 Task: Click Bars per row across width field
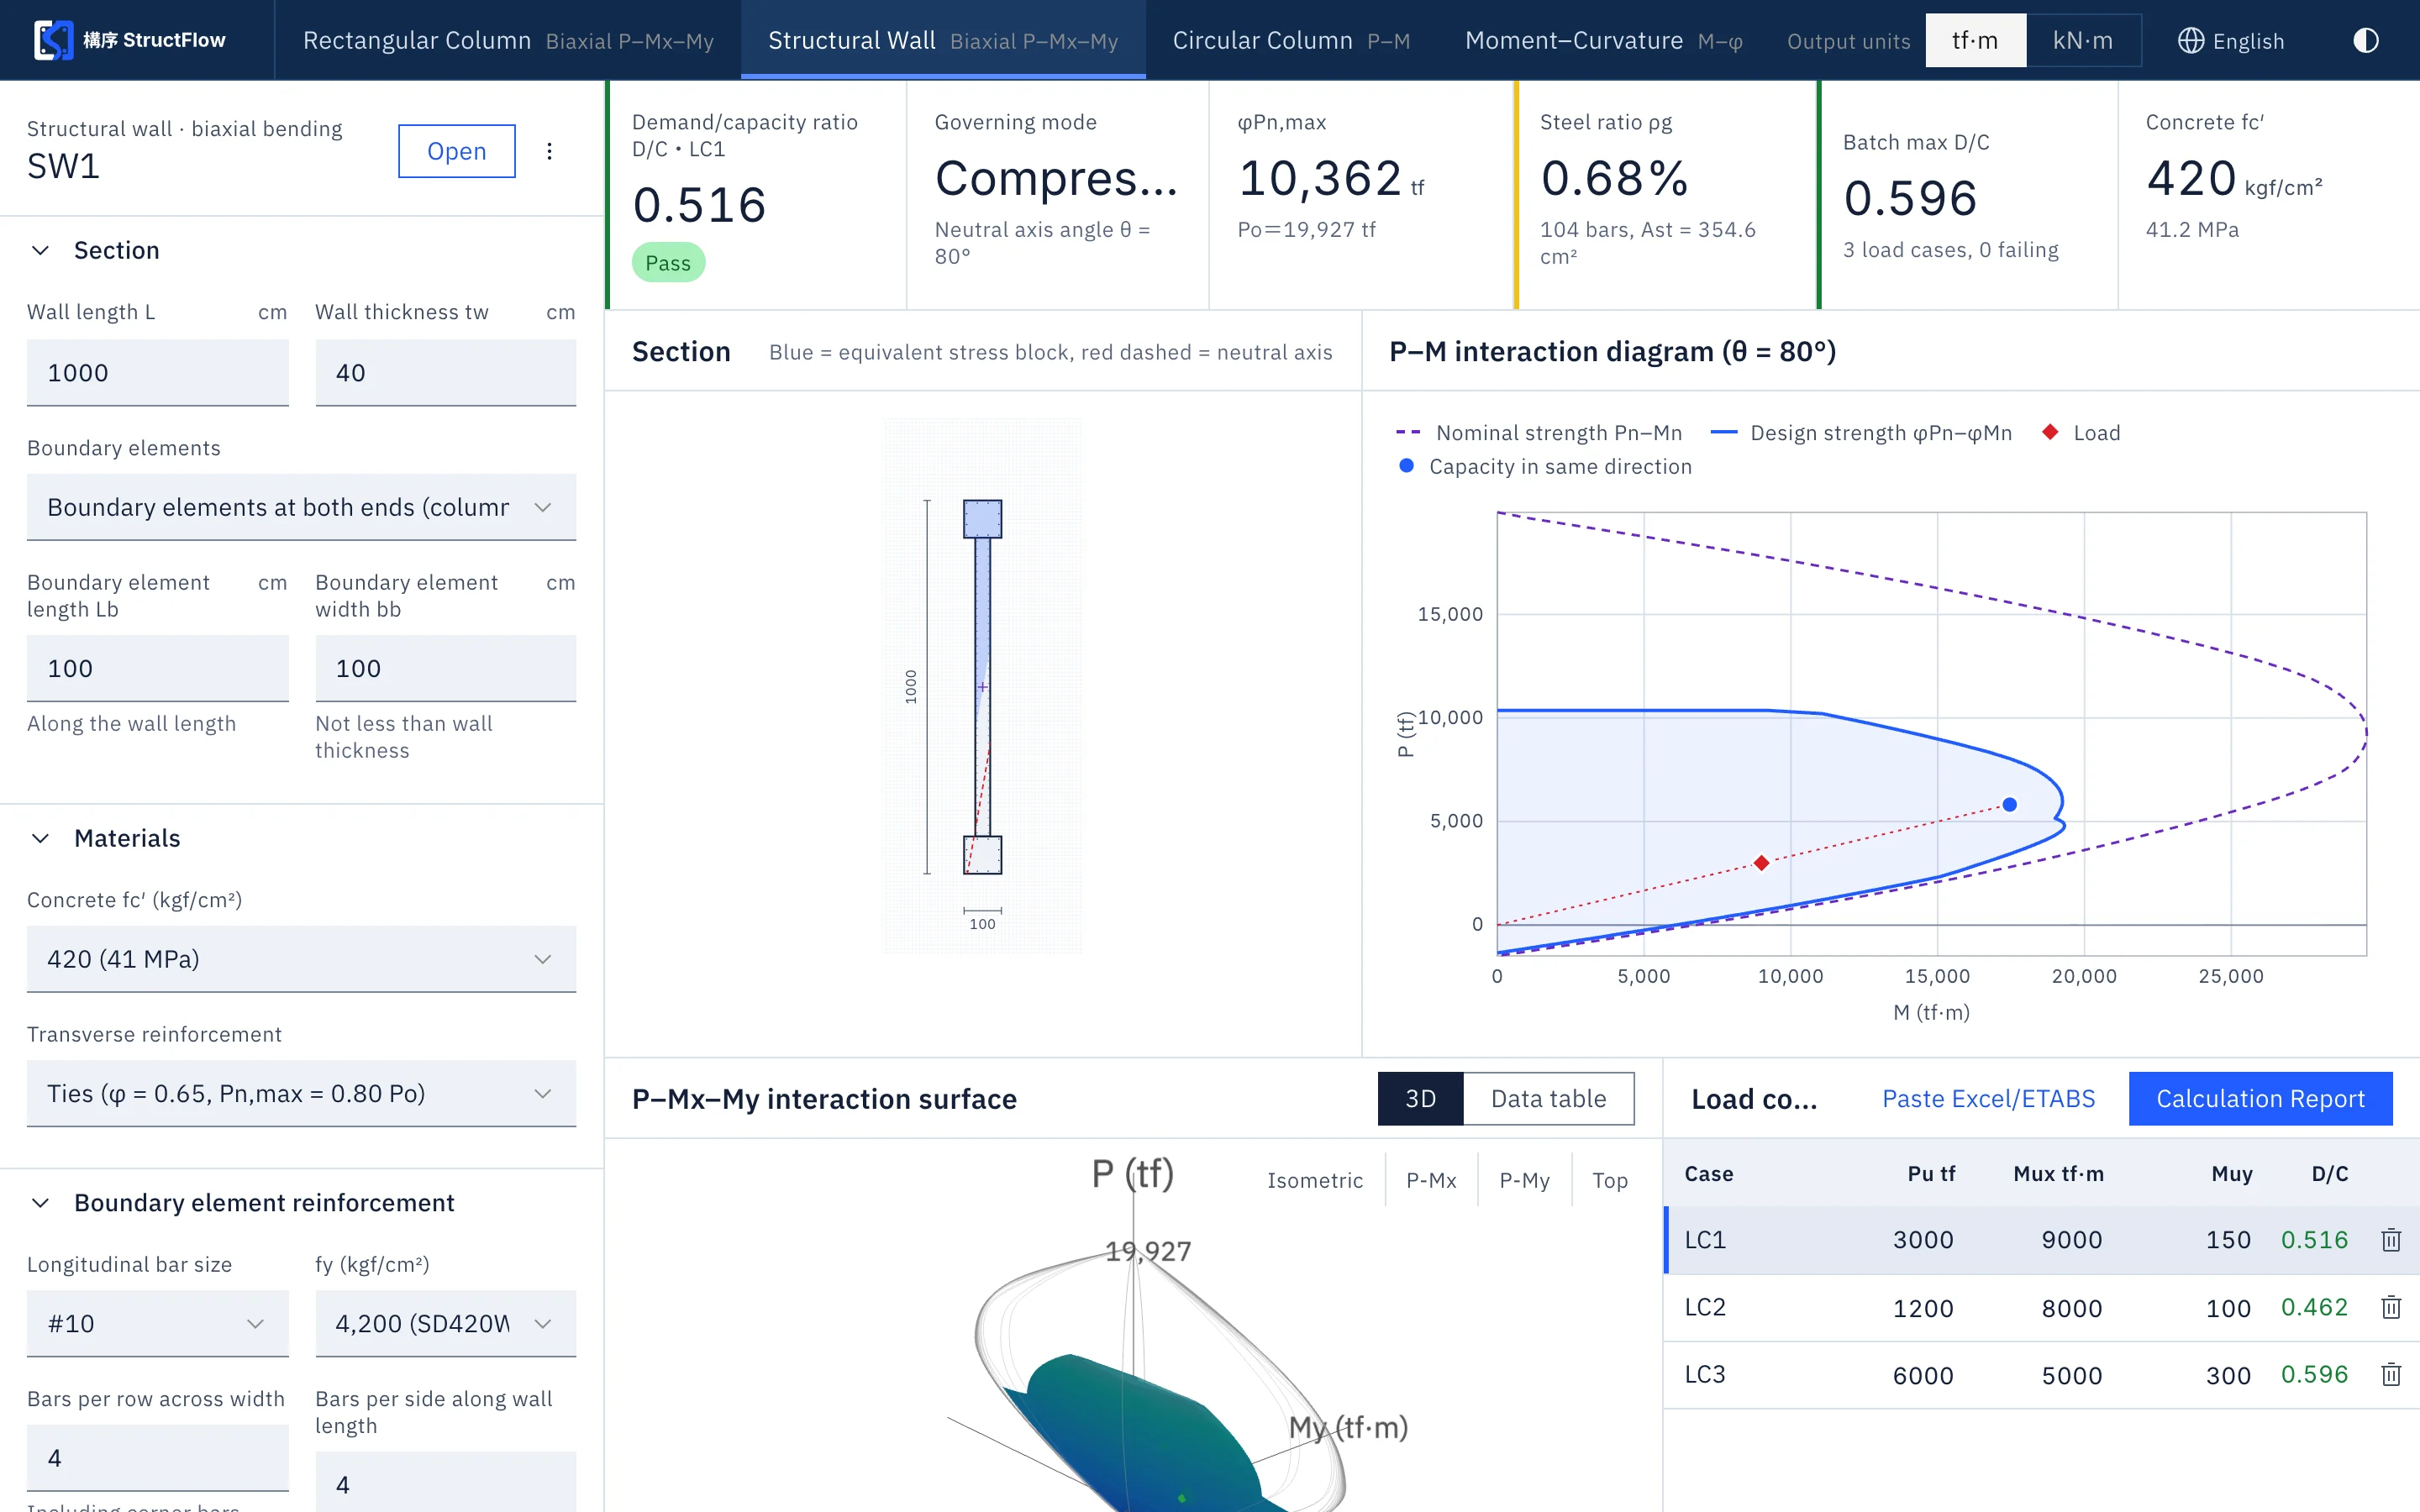click(x=157, y=1457)
